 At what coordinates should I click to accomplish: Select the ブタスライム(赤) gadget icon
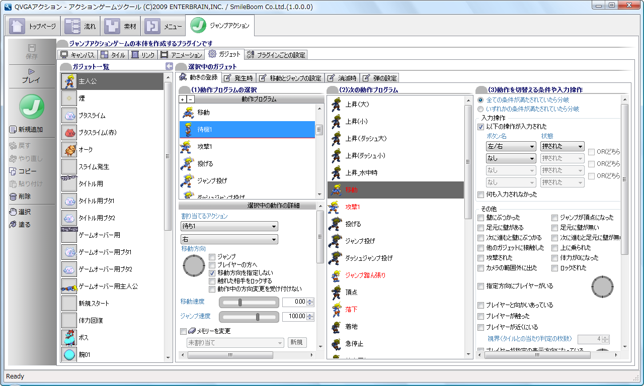point(69,133)
